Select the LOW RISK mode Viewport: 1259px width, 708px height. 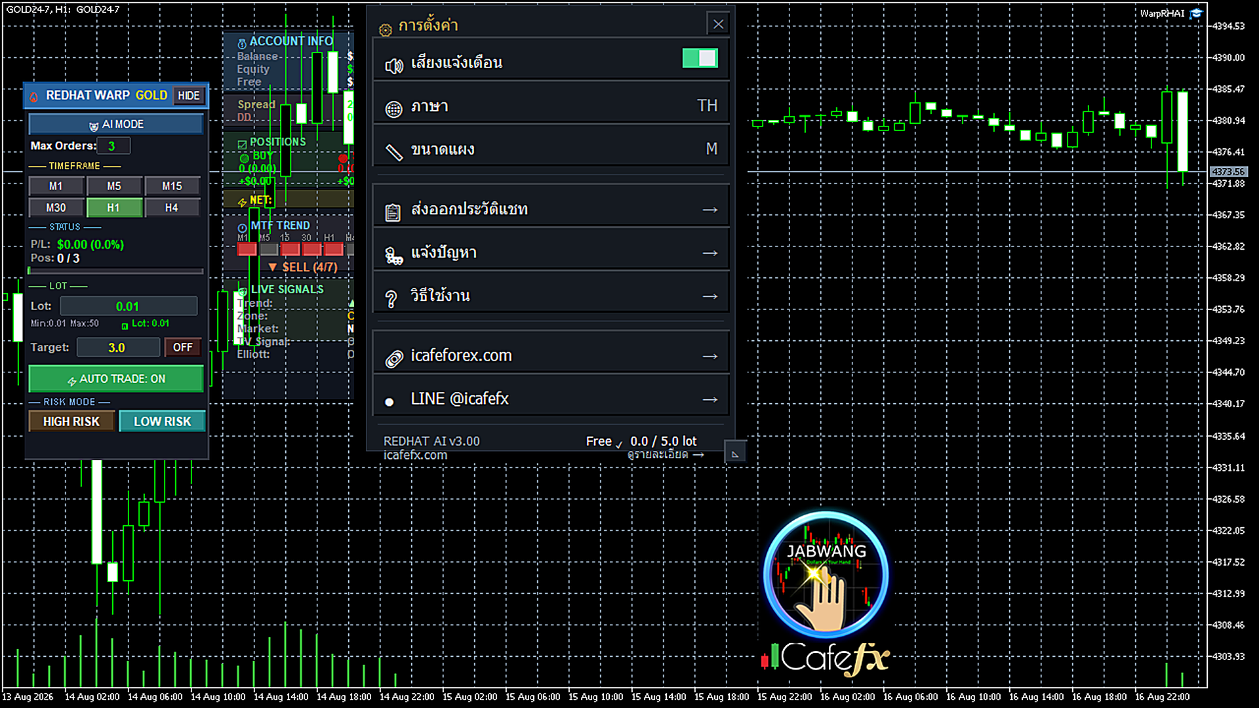click(162, 422)
